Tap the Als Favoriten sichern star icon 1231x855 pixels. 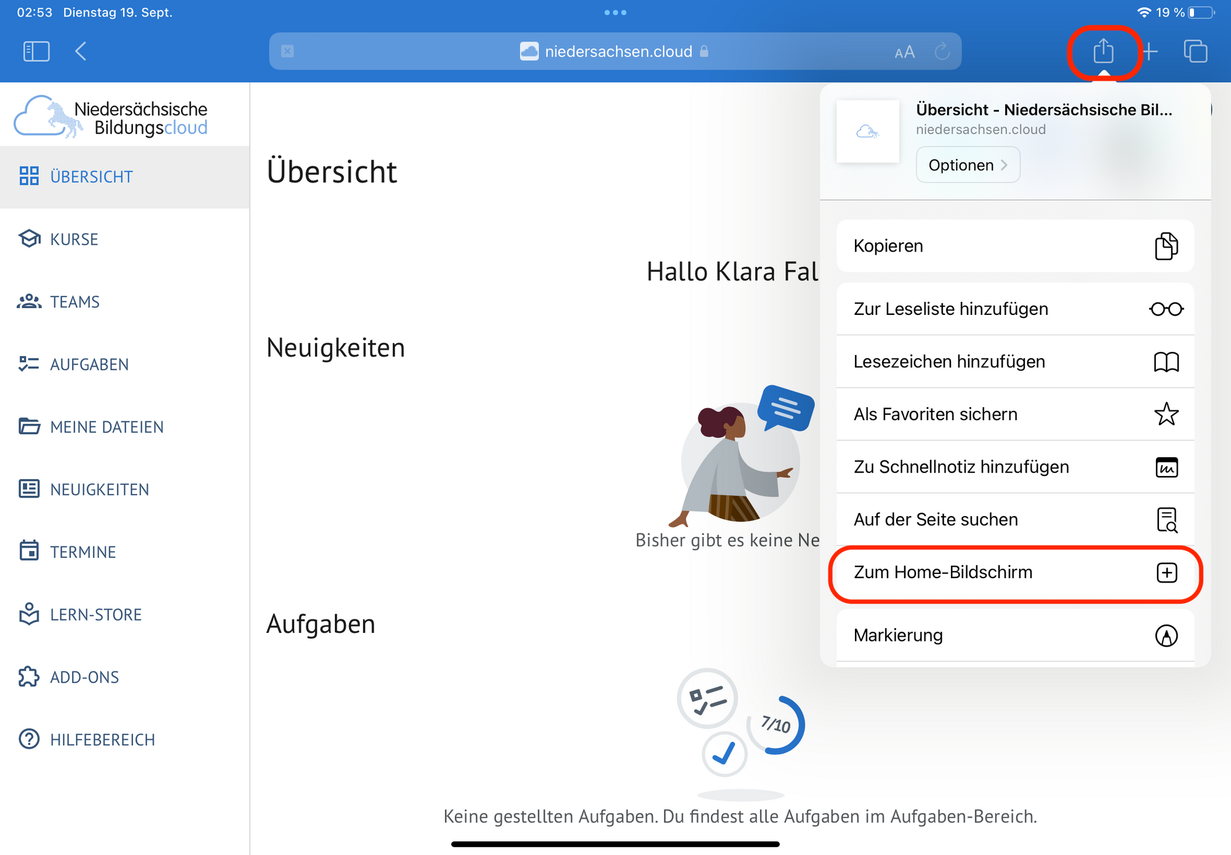tap(1166, 415)
